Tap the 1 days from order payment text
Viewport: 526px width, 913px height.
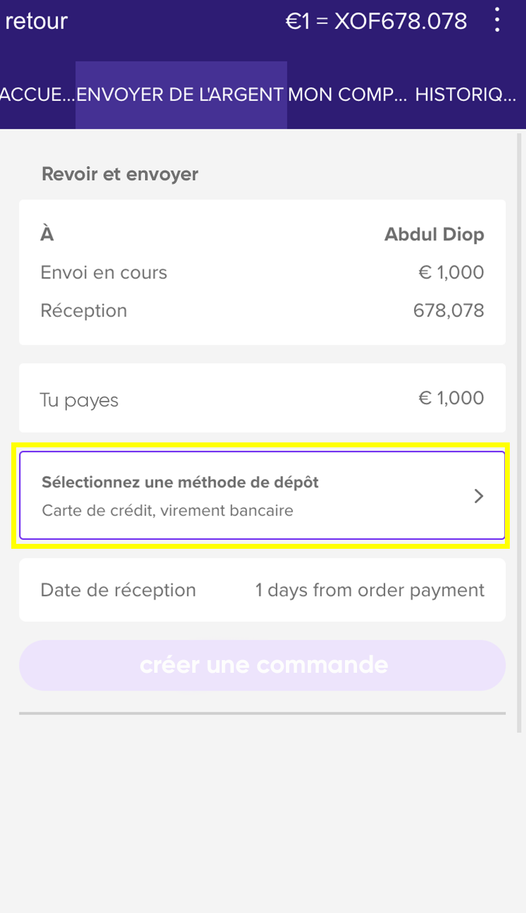(x=370, y=590)
